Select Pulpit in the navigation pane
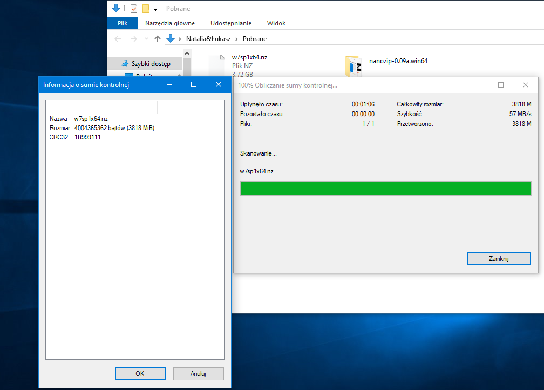The height and width of the screenshot is (390, 544). point(140,76)
